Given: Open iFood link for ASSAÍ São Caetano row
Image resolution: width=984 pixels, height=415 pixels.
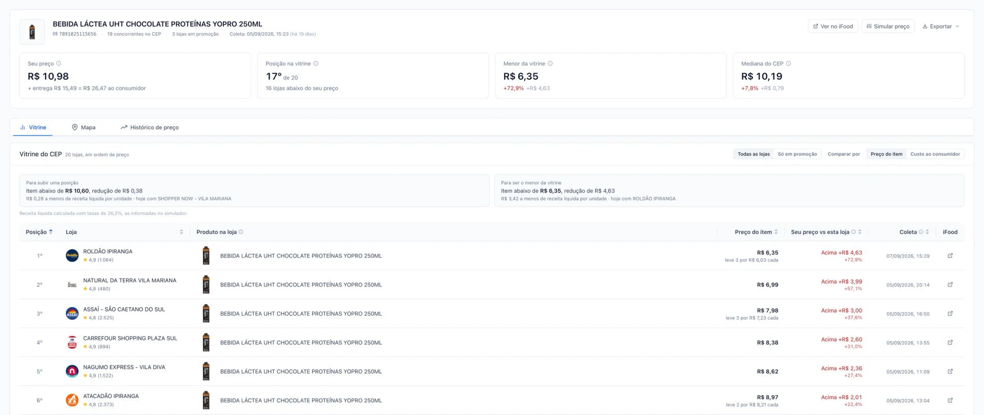Looking at the screenshot, I should click(x=950, y=314).
